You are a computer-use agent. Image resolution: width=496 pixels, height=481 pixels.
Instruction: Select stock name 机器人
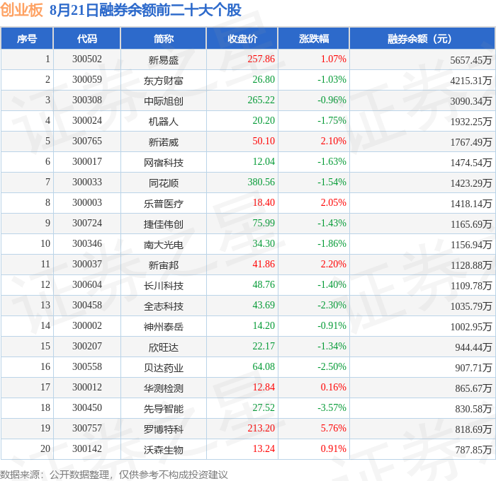point(164,122)
